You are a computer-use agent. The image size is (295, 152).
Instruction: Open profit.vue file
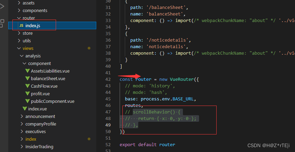(40, 94)
